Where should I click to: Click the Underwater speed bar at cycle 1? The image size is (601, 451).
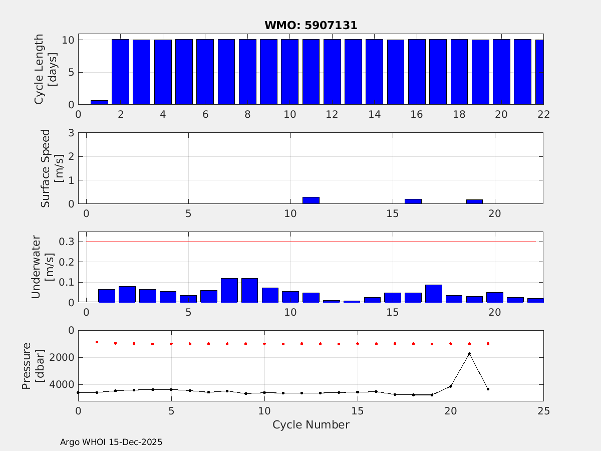[107, 296]
